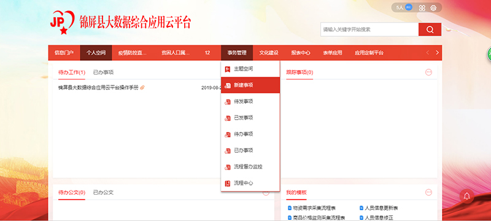Screen dimensions: 491x221
Task: Open the settings gear icon
Action: [433, 8]
